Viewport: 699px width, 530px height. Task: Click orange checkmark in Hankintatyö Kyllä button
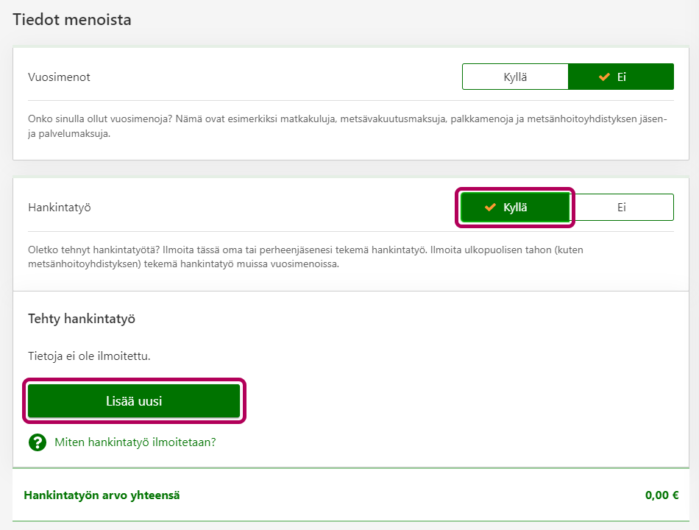pyautogui.click(x=490, y=208)
